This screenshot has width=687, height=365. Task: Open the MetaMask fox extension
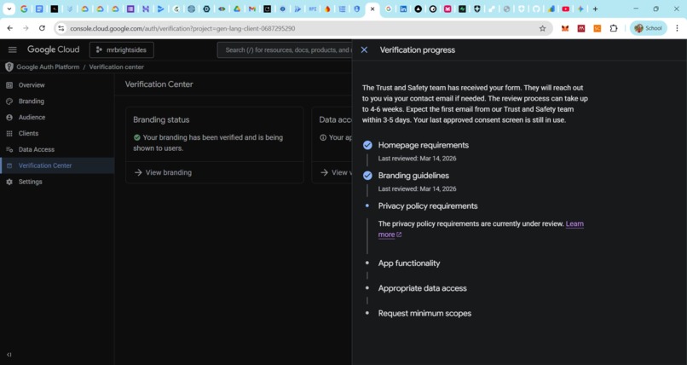point(565,28)
